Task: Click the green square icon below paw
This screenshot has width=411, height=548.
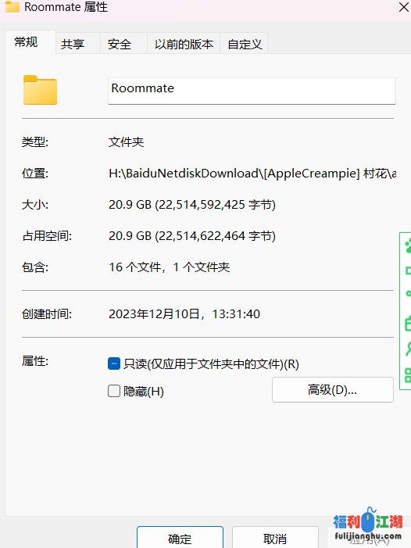Action: coord(408,270)
